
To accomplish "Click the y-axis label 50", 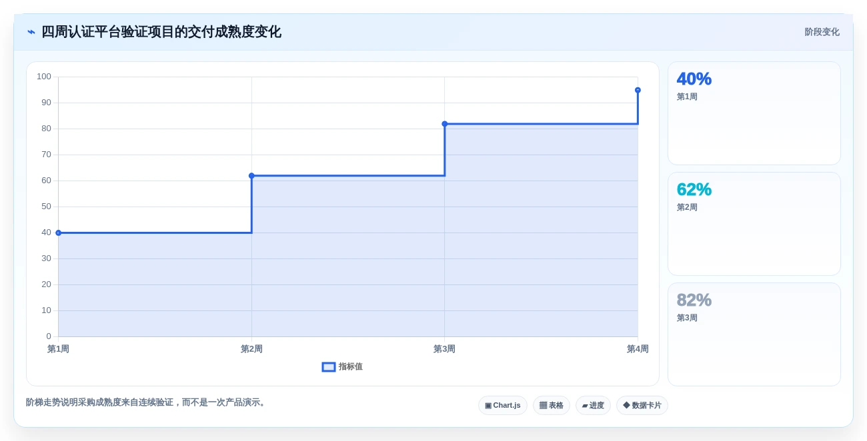I will tap(46, 207).
